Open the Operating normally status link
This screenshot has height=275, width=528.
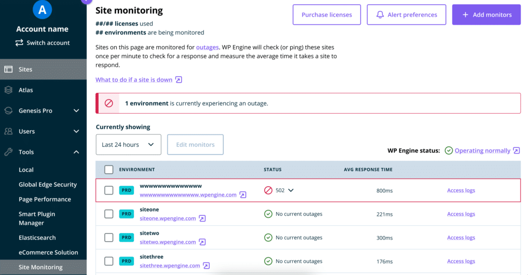[x=482, y=150]
